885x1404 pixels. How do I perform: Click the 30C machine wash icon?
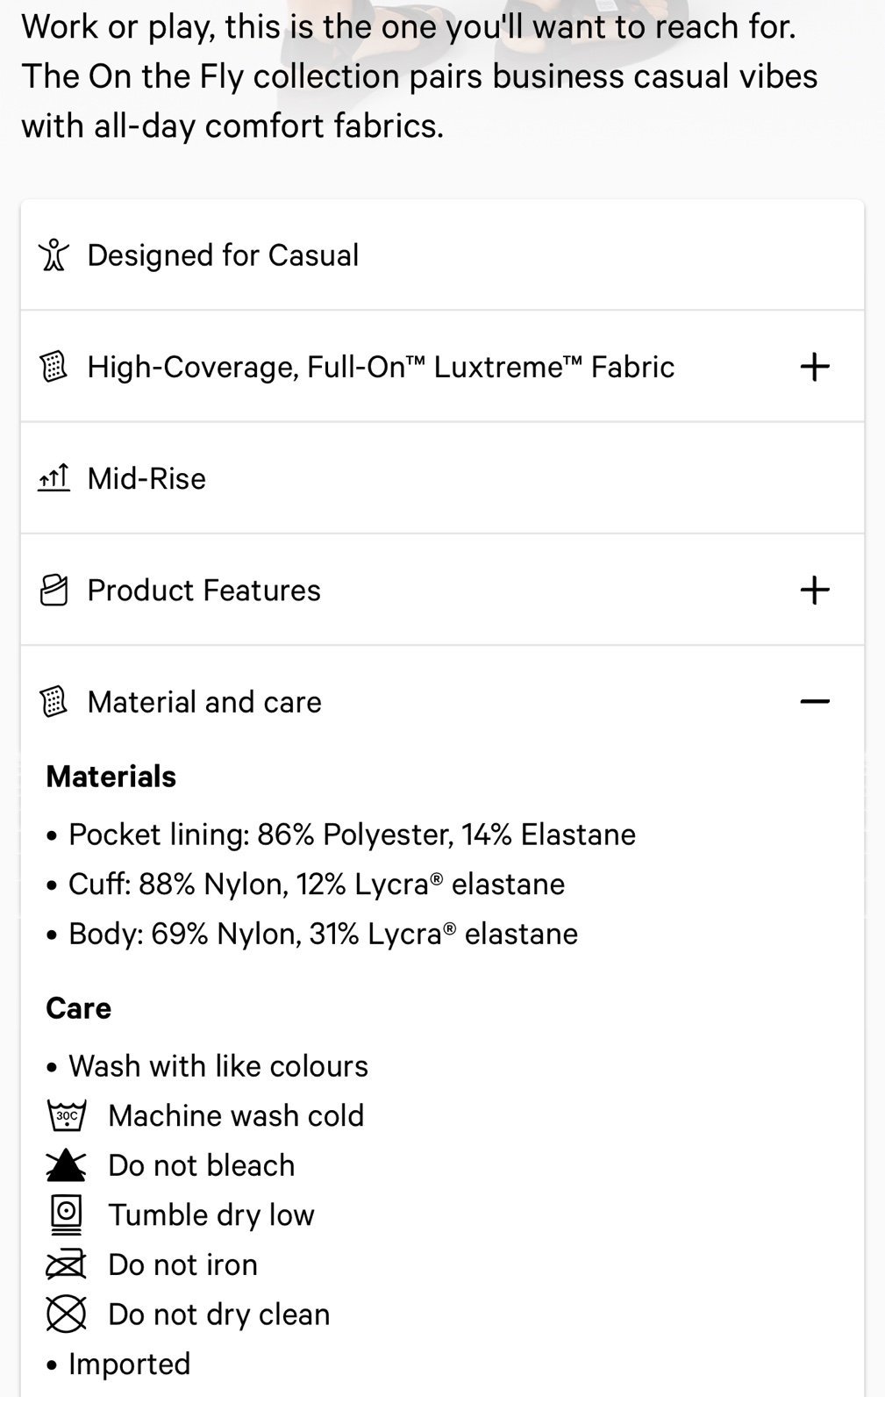click(x=66, y=1115)
